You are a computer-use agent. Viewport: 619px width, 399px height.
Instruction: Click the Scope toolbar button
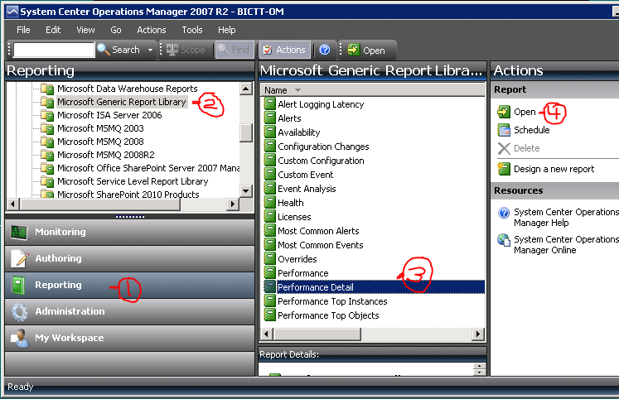(x=186, y=50)
